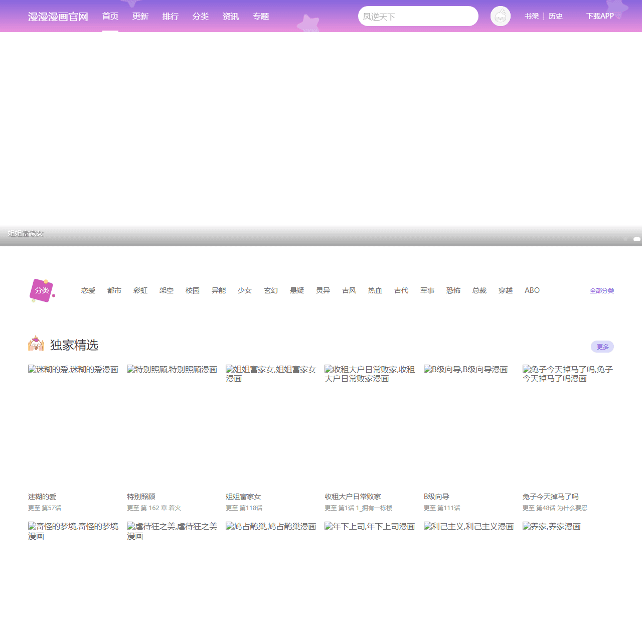Screen dimensions: 642x642
Task: Open the 全部分类 all categories link
Action: tap(602, 291)
